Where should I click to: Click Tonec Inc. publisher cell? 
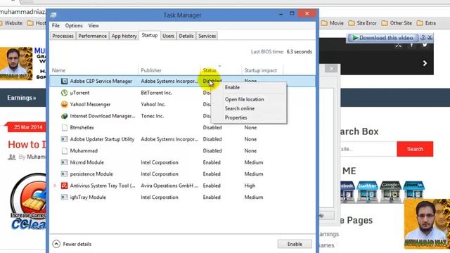point(152,116)
